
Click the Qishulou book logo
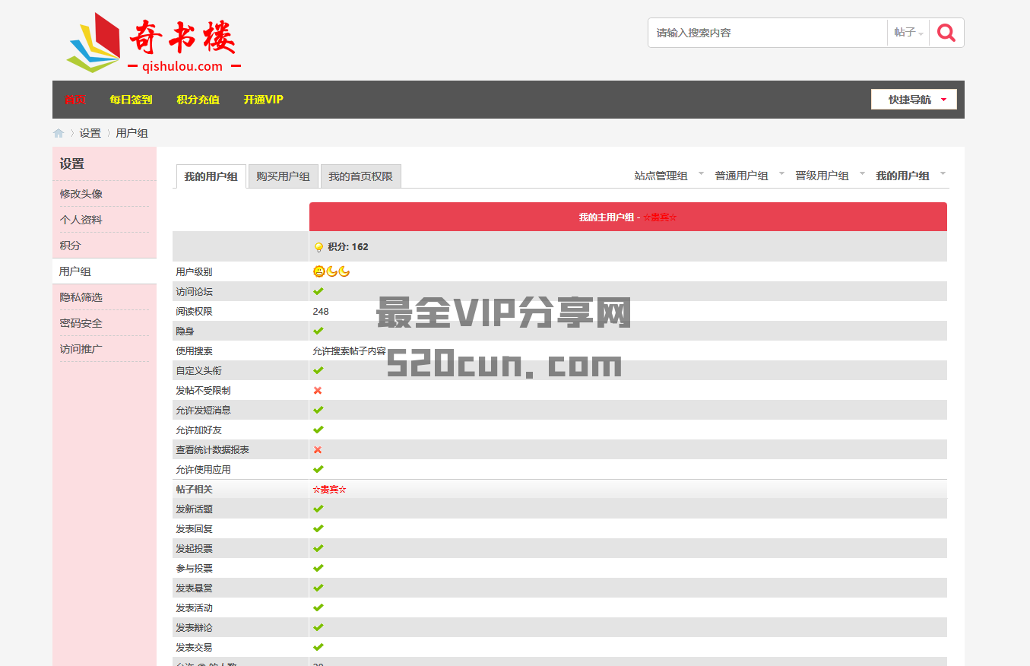click(x=154, y=43)
